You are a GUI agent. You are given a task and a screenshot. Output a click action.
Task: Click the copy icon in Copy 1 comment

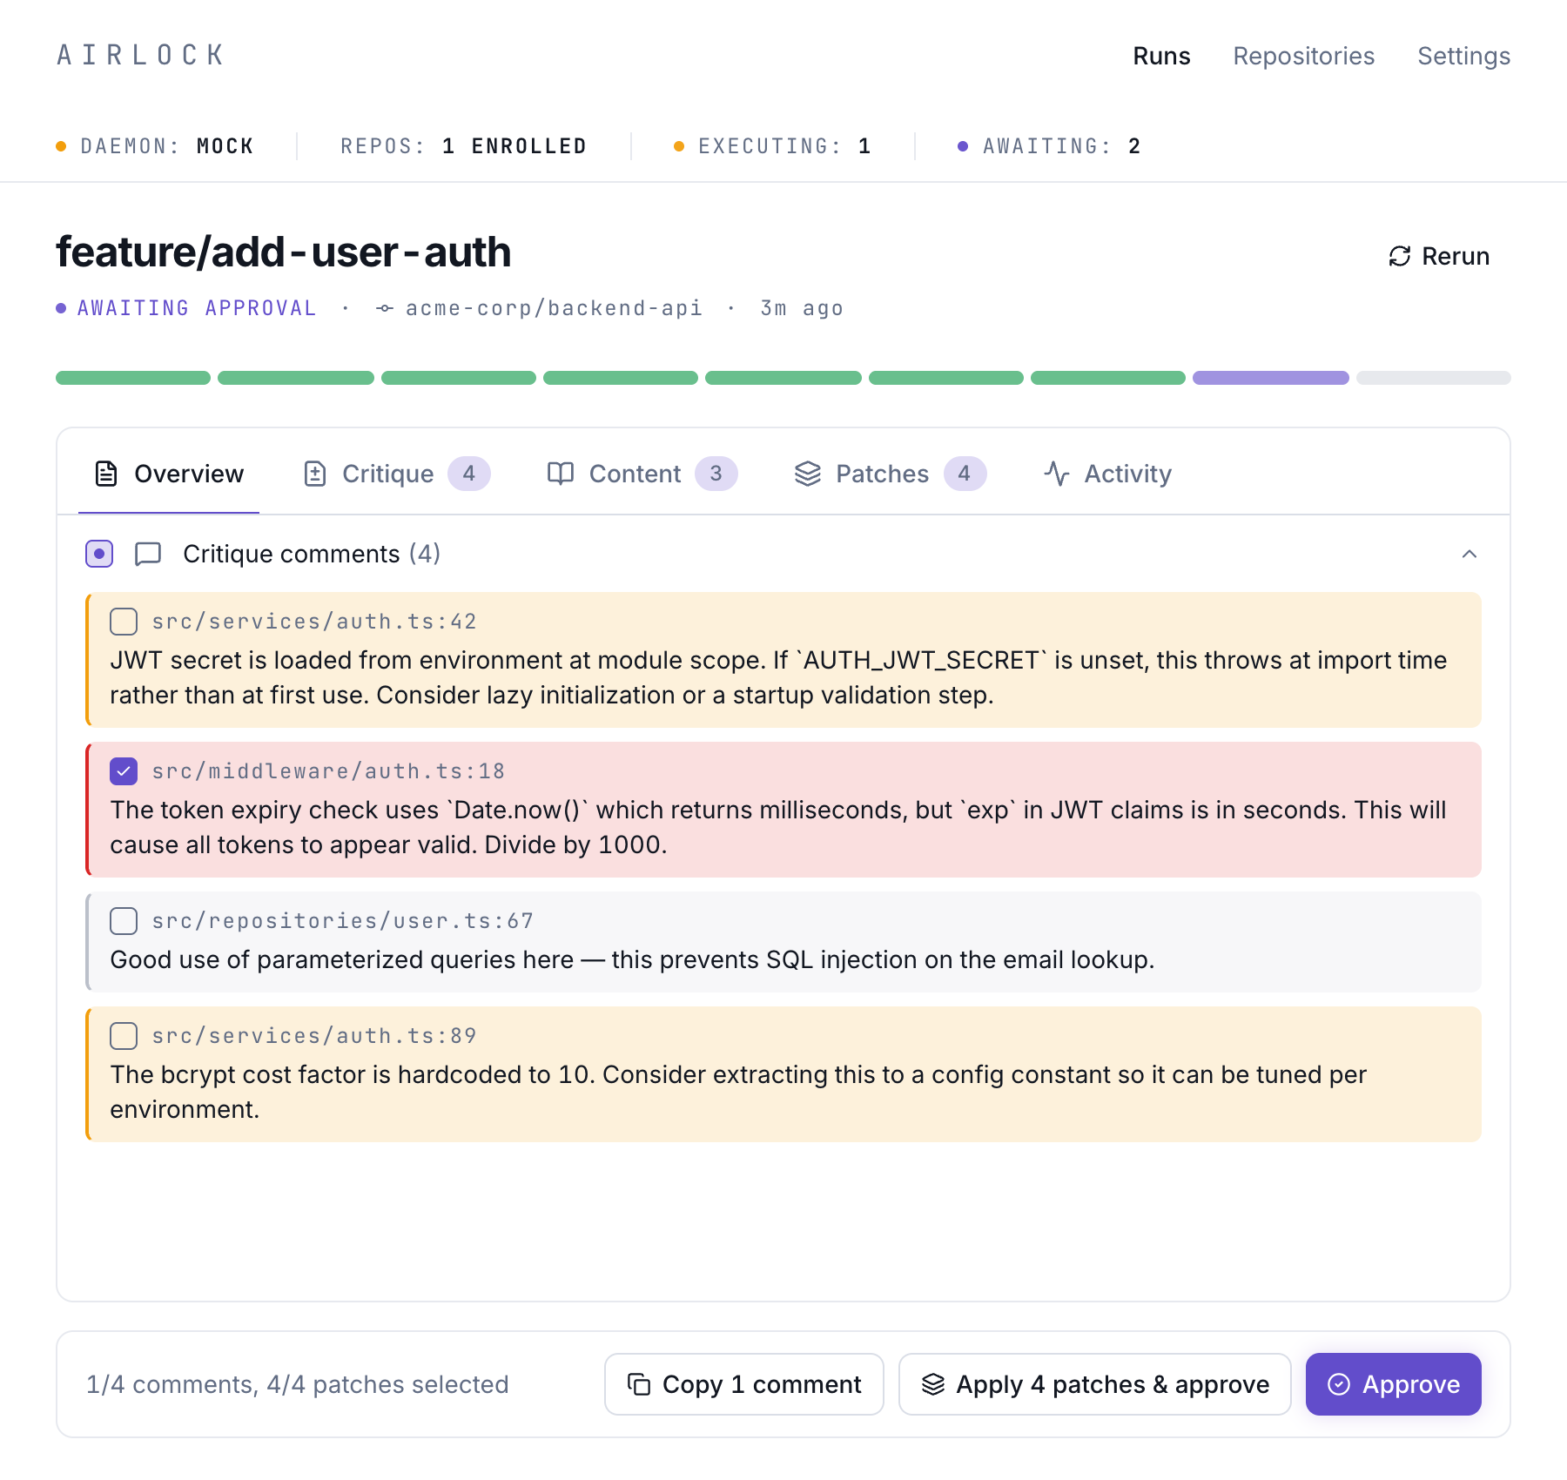(639, 1383)
